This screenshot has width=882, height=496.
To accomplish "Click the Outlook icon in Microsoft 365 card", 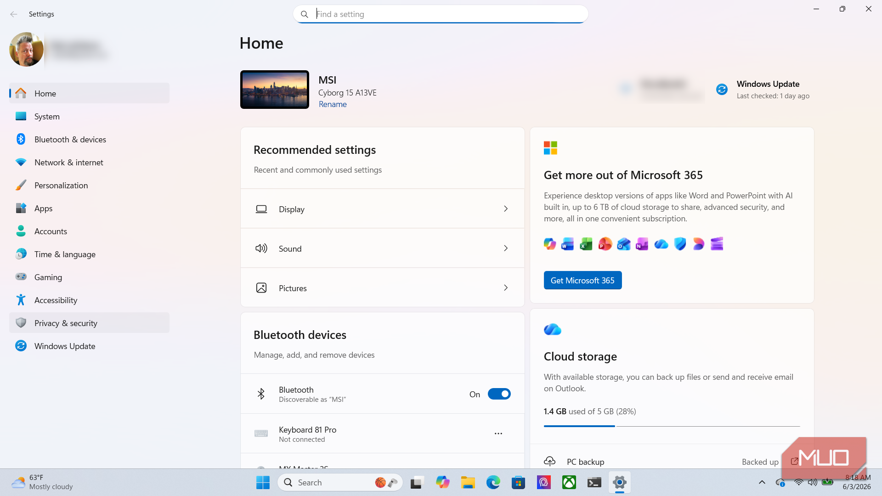I will click(x=624, y=244).
